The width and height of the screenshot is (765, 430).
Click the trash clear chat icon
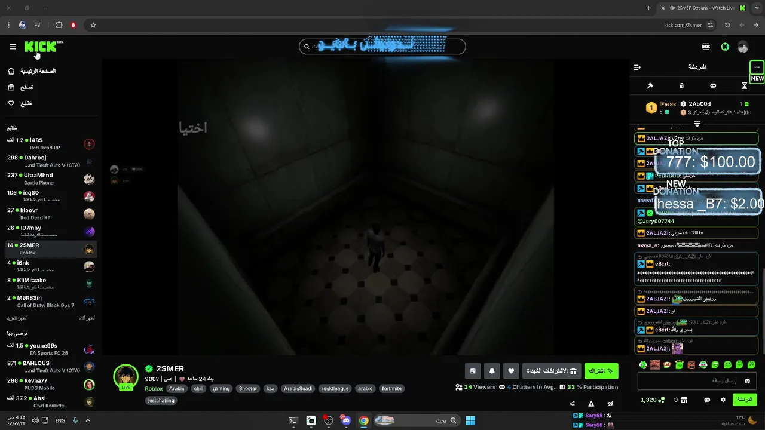click(681, 86)
